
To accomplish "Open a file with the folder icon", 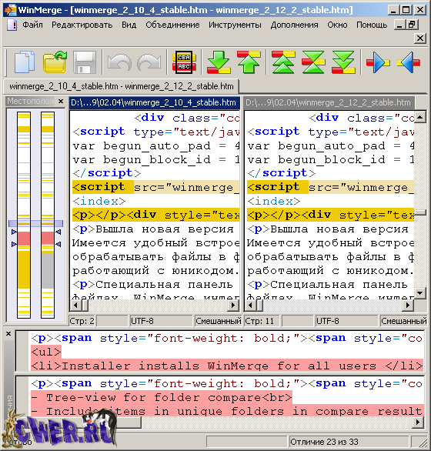I will click(55, 62).
